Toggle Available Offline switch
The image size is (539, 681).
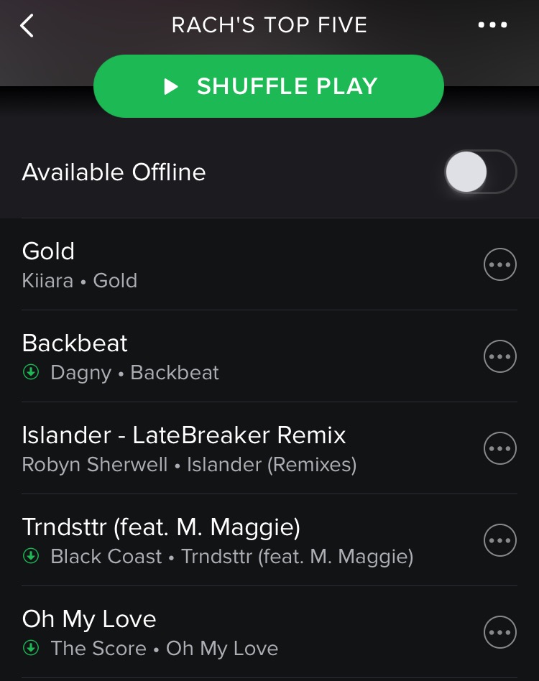(481, 172)
